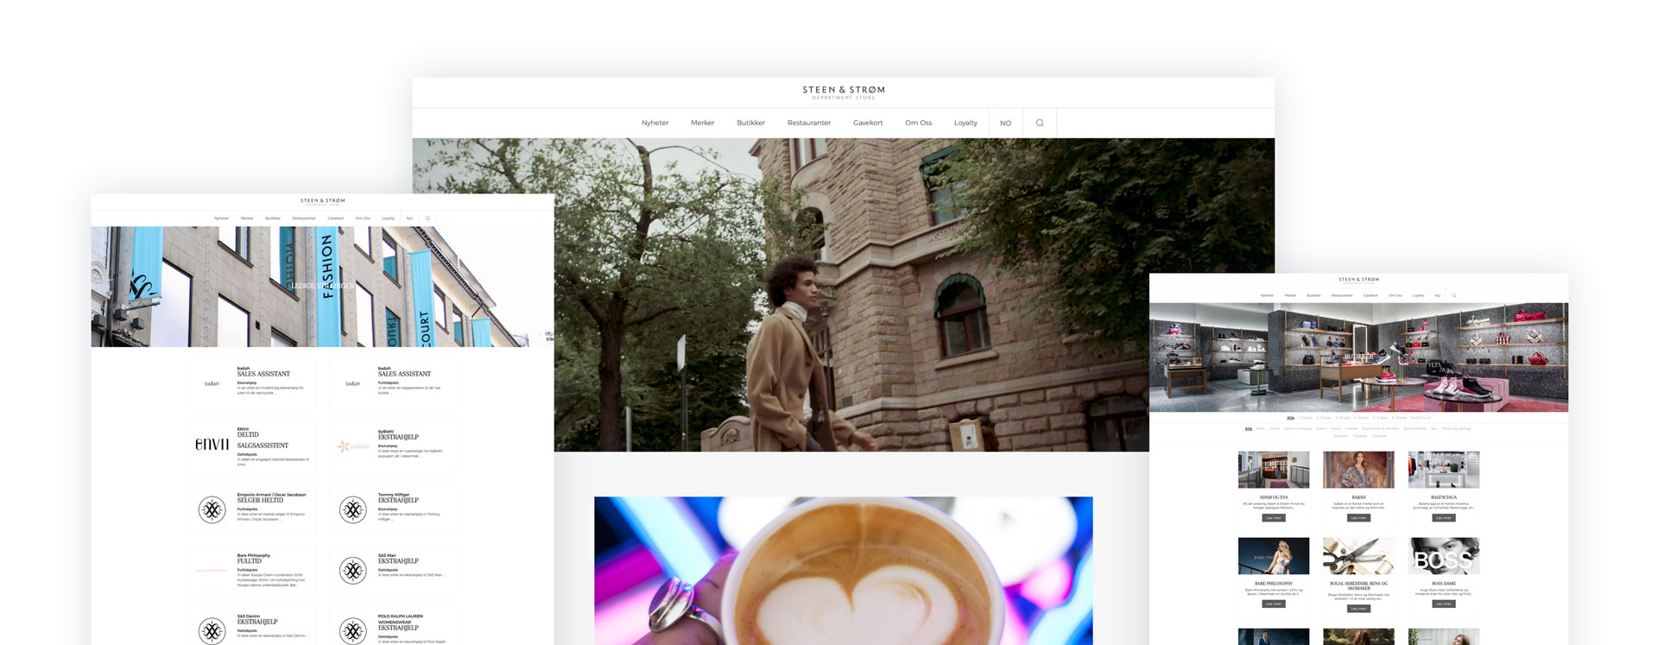Click the search magnifier icon in the main navigation
Screen dimensions: 1658x645
click(1040, 123)
